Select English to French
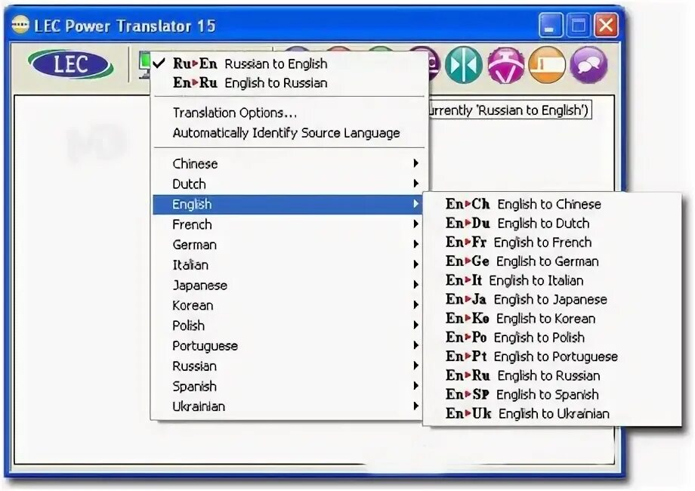Viewport: 695px width, 491px height. (x=551, y=242)
